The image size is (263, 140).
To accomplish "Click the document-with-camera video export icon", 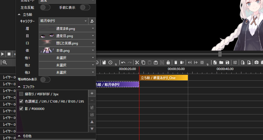I will pos(249,62).
